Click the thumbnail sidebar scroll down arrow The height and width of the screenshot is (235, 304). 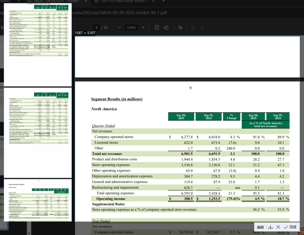point(29,233)
